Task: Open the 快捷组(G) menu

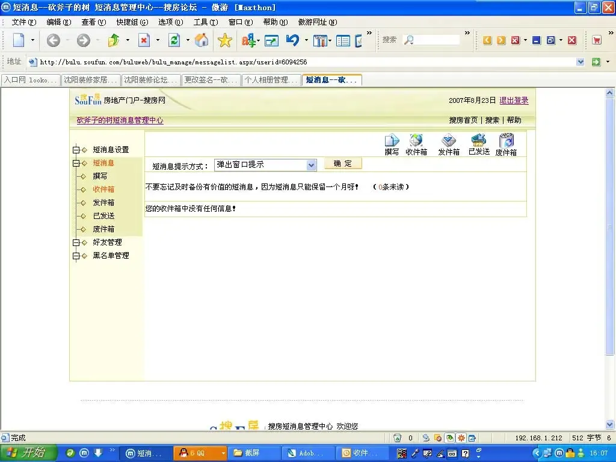Action: tap(132, 22)
